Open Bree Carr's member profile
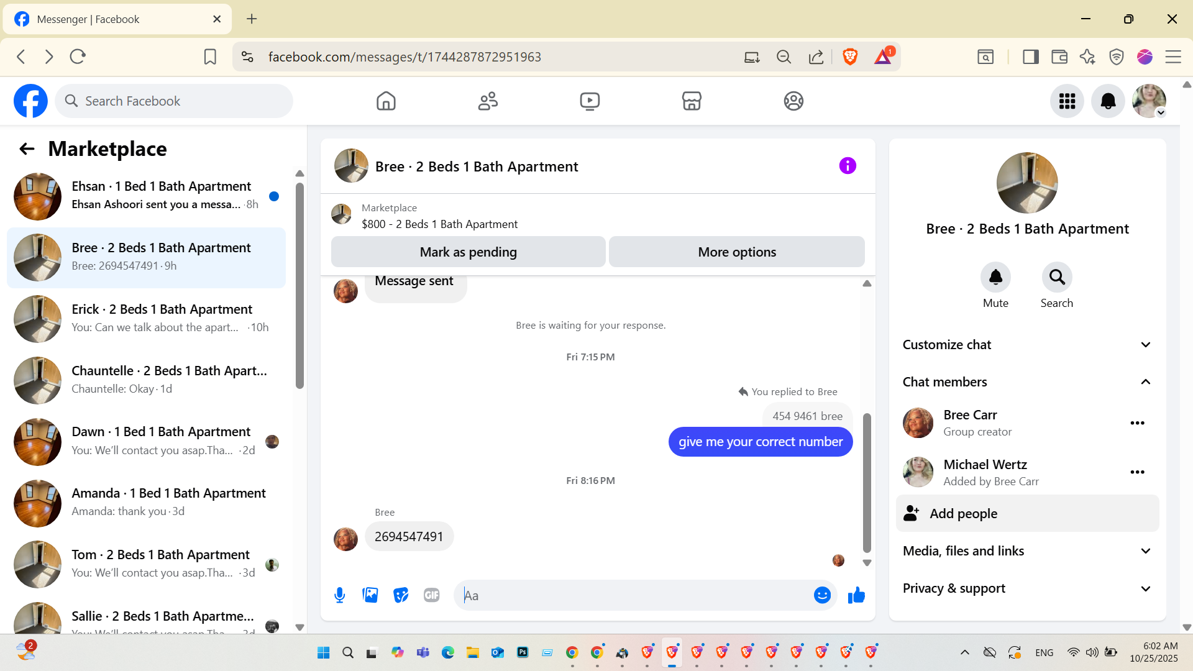The height and width of the screenshot is (671, 1193). point(970,415)
